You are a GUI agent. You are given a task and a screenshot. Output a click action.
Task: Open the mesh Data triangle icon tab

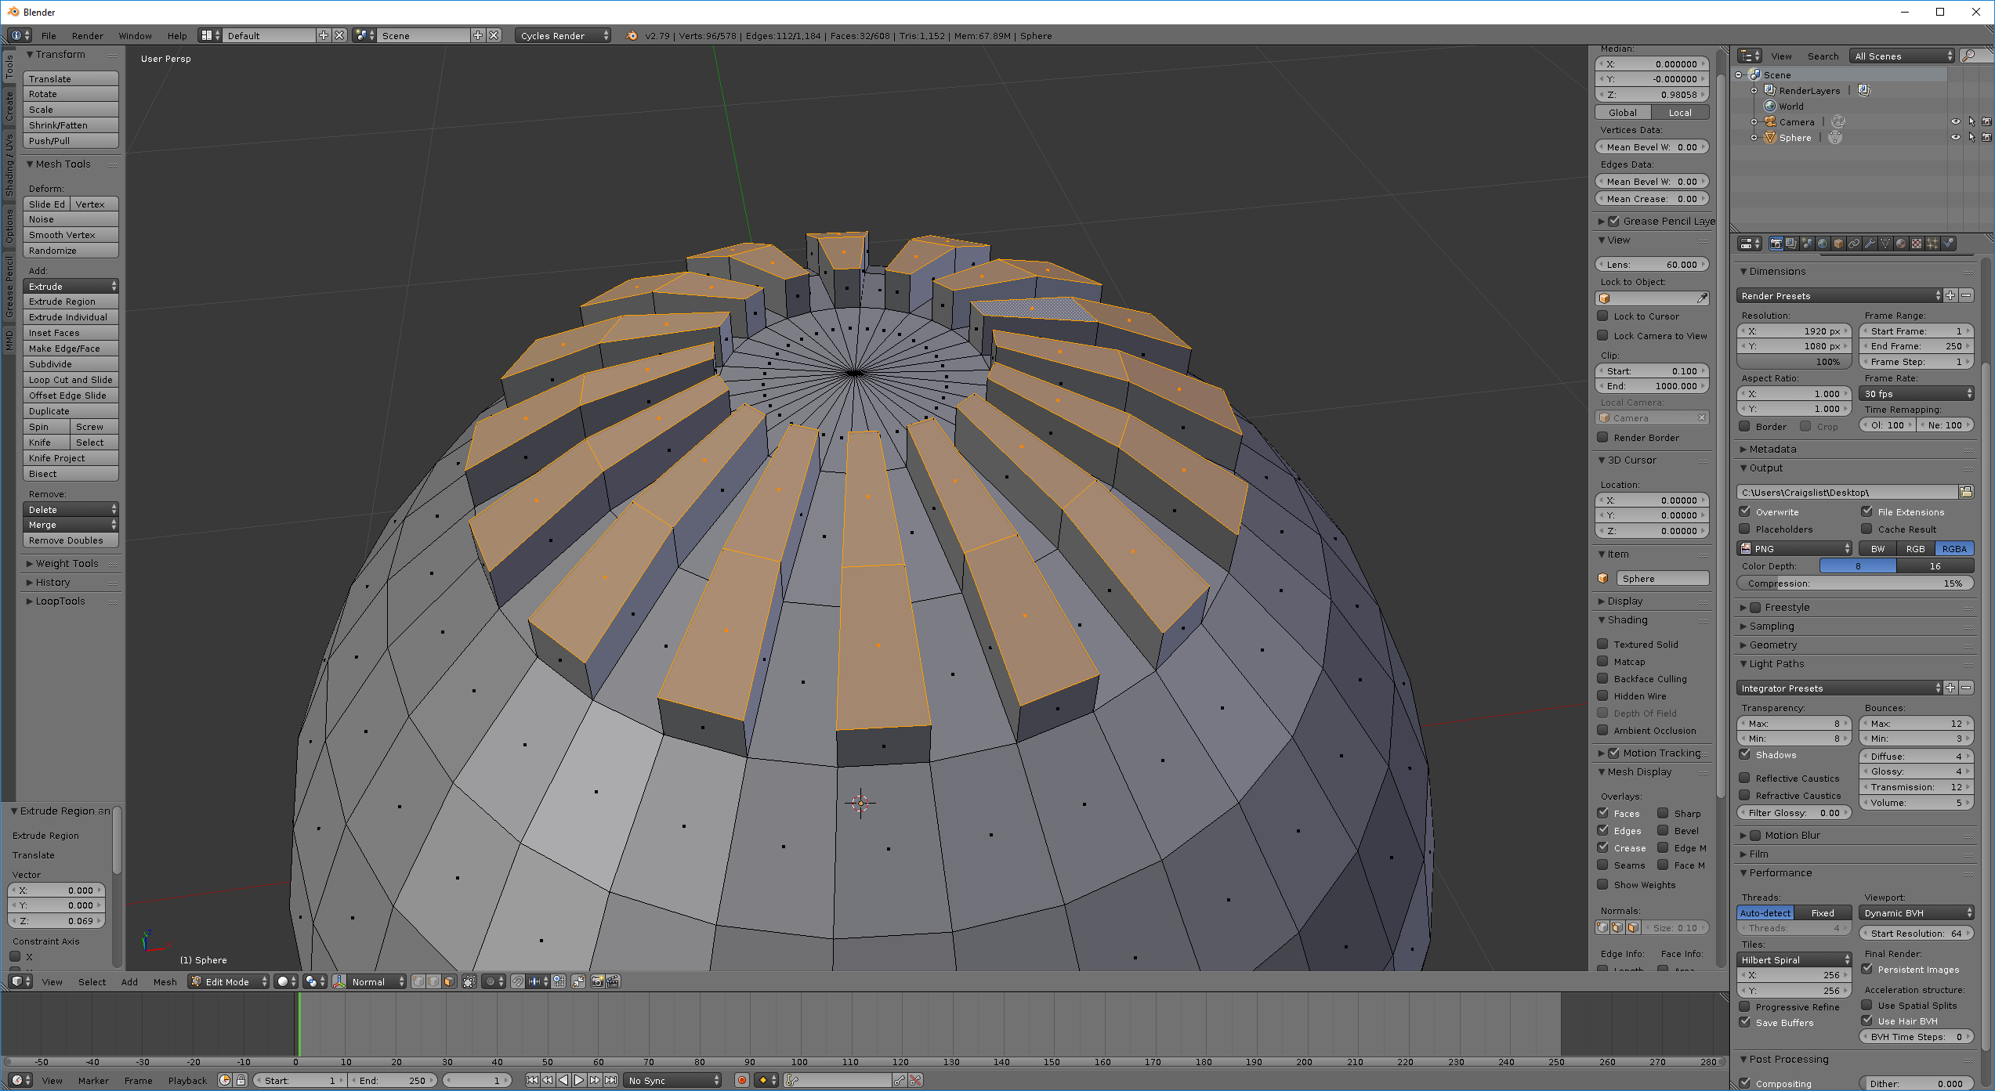(x=1885, y=244)
